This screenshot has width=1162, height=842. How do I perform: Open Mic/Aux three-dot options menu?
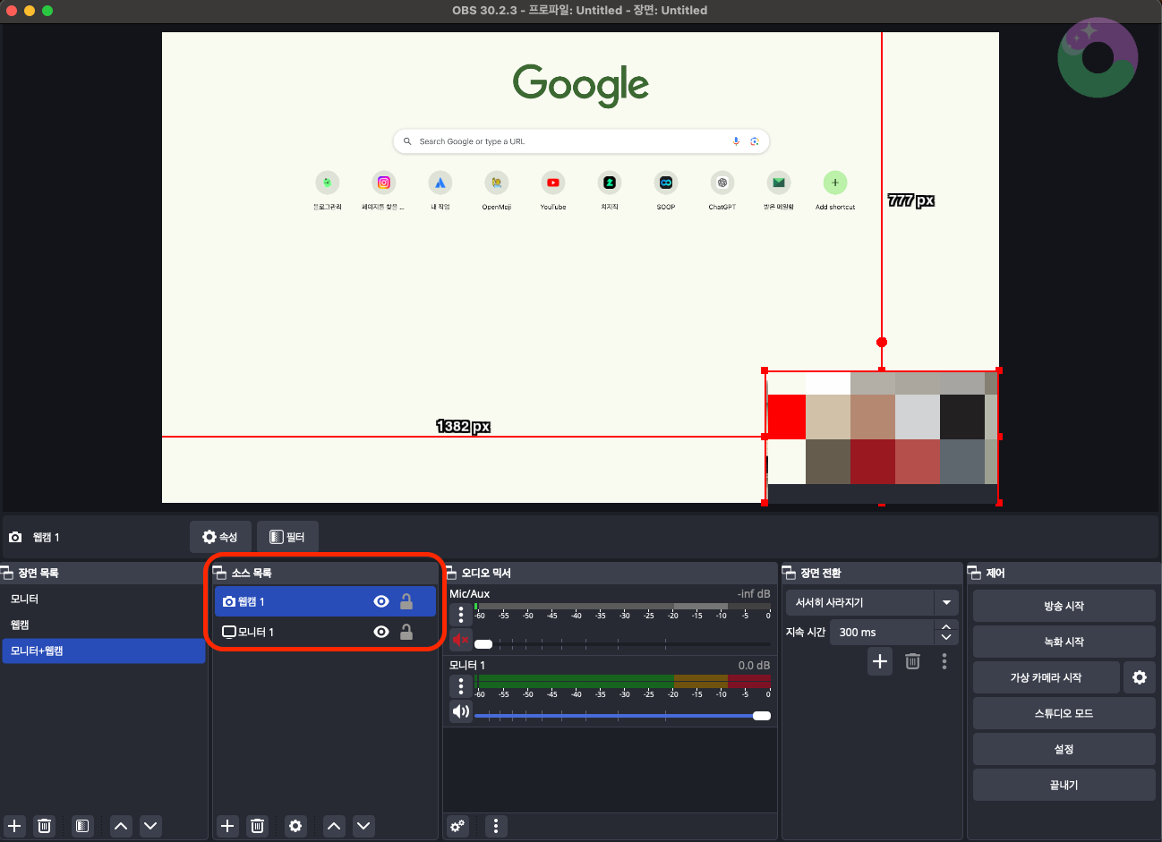pyautogui.click(x=461, y=615)
